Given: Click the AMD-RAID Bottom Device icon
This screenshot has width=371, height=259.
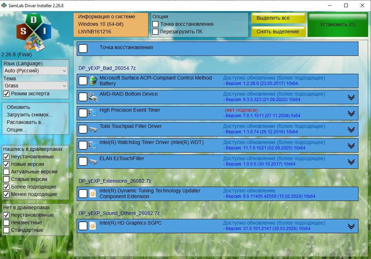Looking at the screenshot, I should point(93,97).
